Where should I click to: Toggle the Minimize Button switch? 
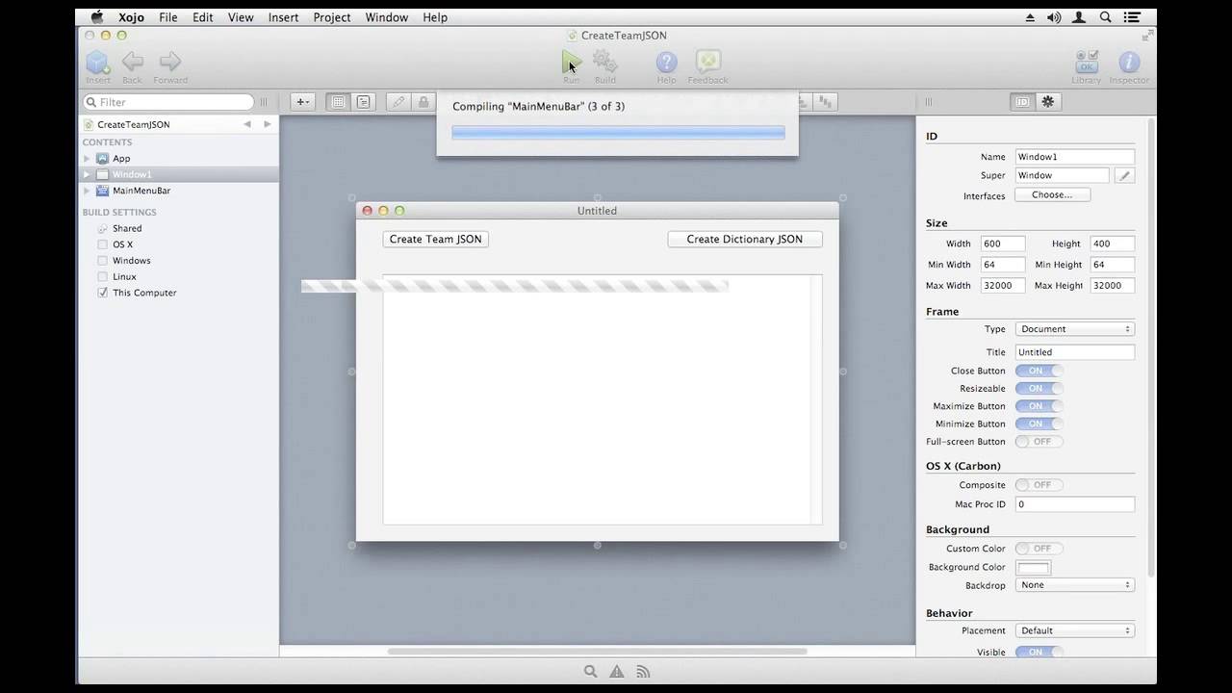pos(1039,423)
